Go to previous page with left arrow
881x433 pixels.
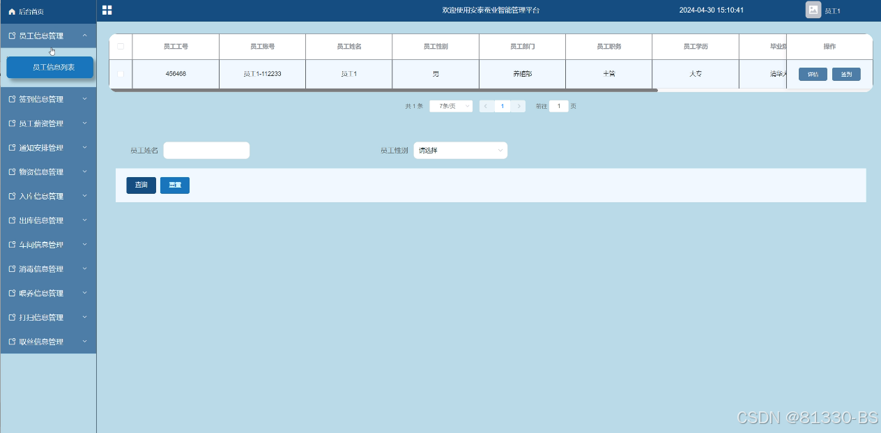coord(487,106)
